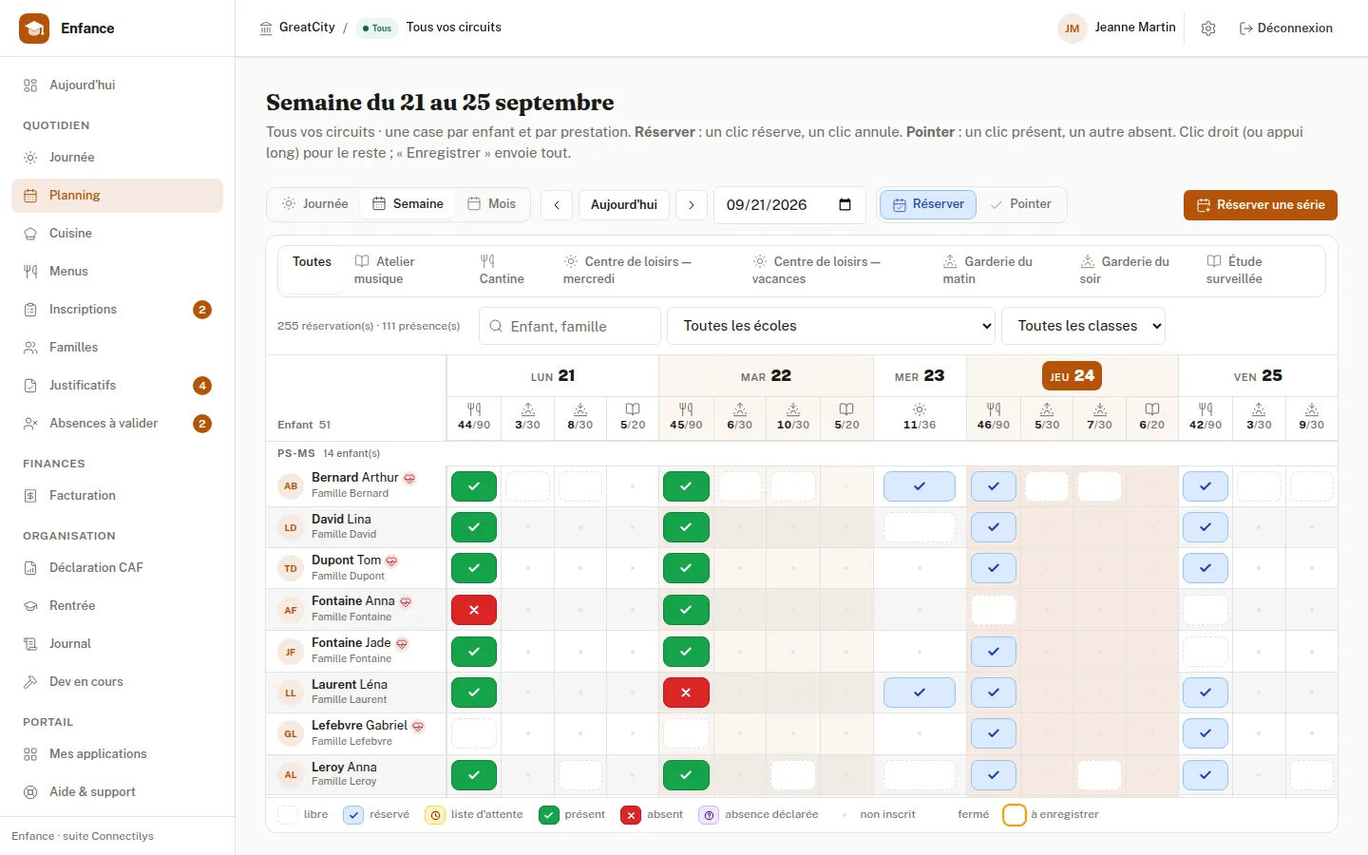This screenshot has width=1368, height=855.
Task: Open the Toutes les classes dropdown
Action: tap(1084, 326)
